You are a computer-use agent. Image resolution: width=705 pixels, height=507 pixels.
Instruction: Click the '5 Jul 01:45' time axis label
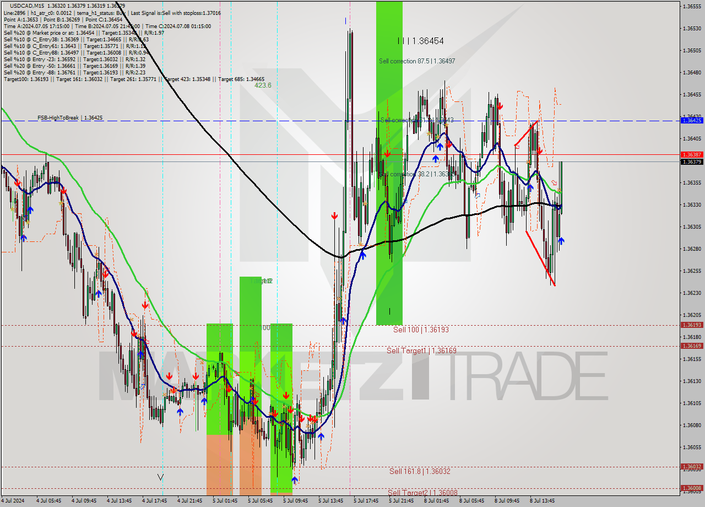[x=225, y=501]
